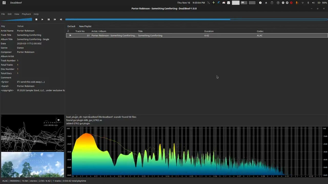328x184 pixels.
Task: Select the <band> row value 'Porter Robinson'
Action: coord(26,86)
